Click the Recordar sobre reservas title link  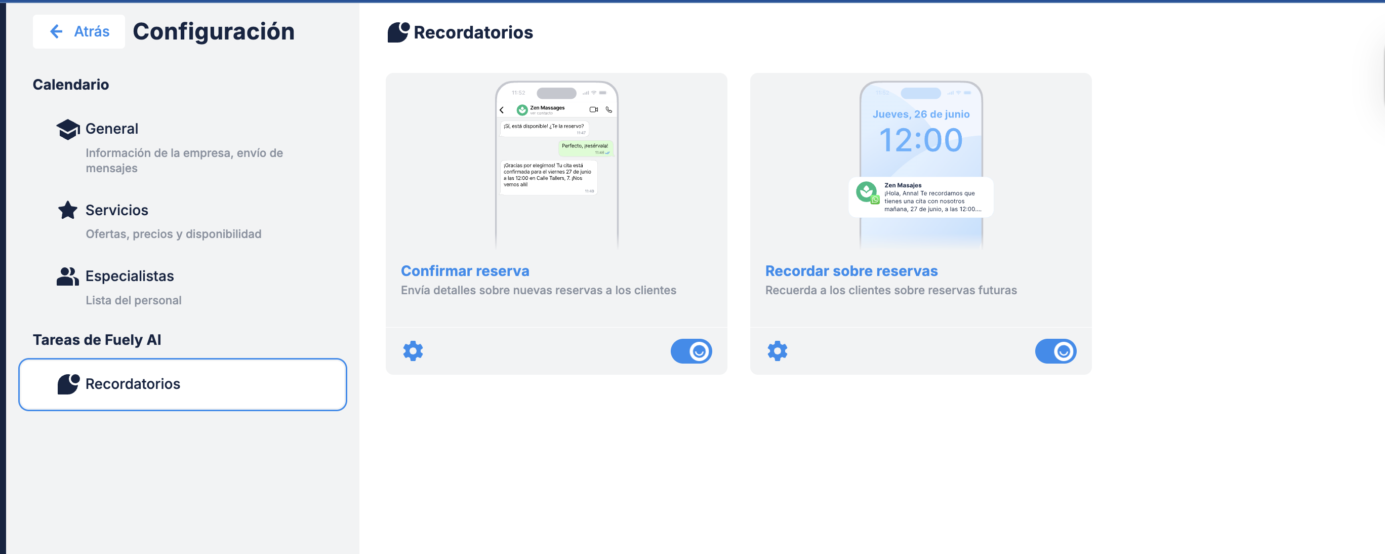pos(851,271)
